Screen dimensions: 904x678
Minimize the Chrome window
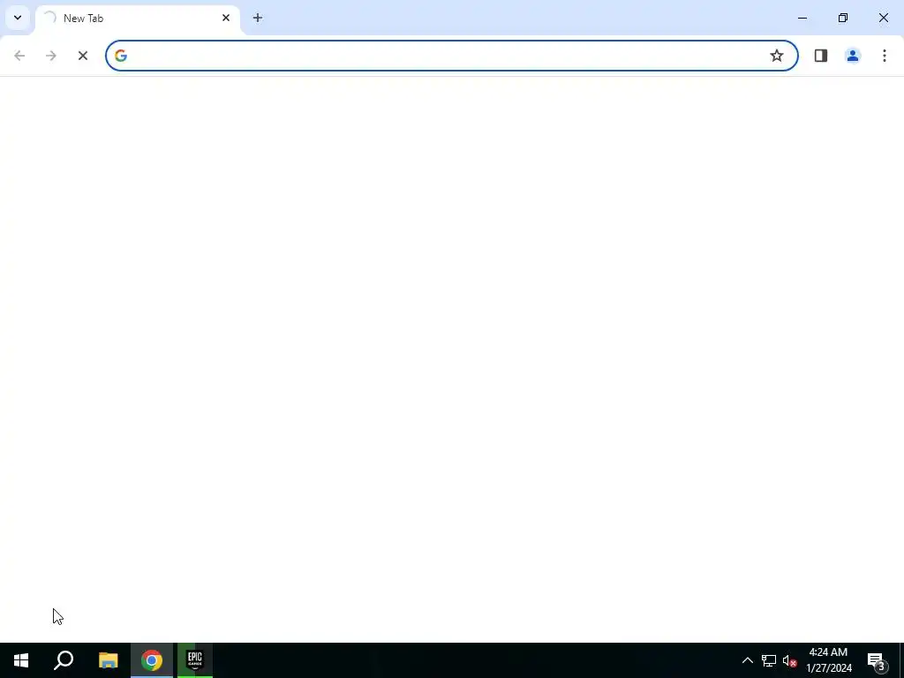point(802,18)
